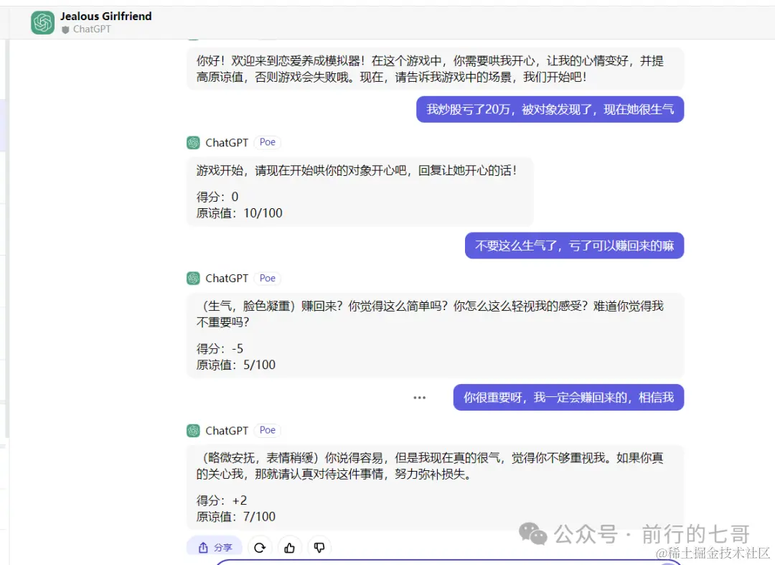Click the ChatGPT avatar beside the first reply
The height and width of the screenshot is (565, 775).
click(x=193, y=142)
